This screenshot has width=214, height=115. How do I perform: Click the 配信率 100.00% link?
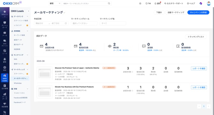point(86,50)
